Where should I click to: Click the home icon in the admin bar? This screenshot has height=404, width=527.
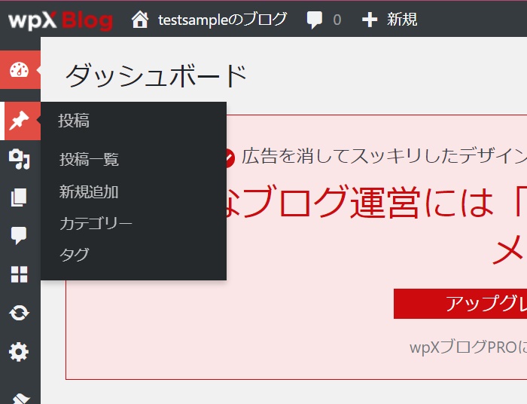pos(140,20)
